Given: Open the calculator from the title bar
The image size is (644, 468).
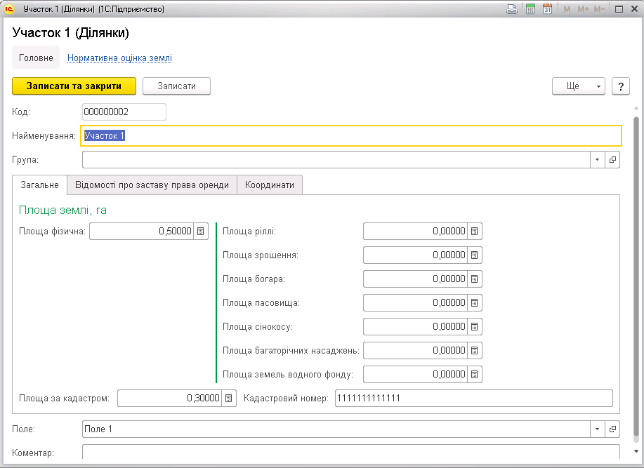Looking at the screenshot, I should click(x=530, y=9).
